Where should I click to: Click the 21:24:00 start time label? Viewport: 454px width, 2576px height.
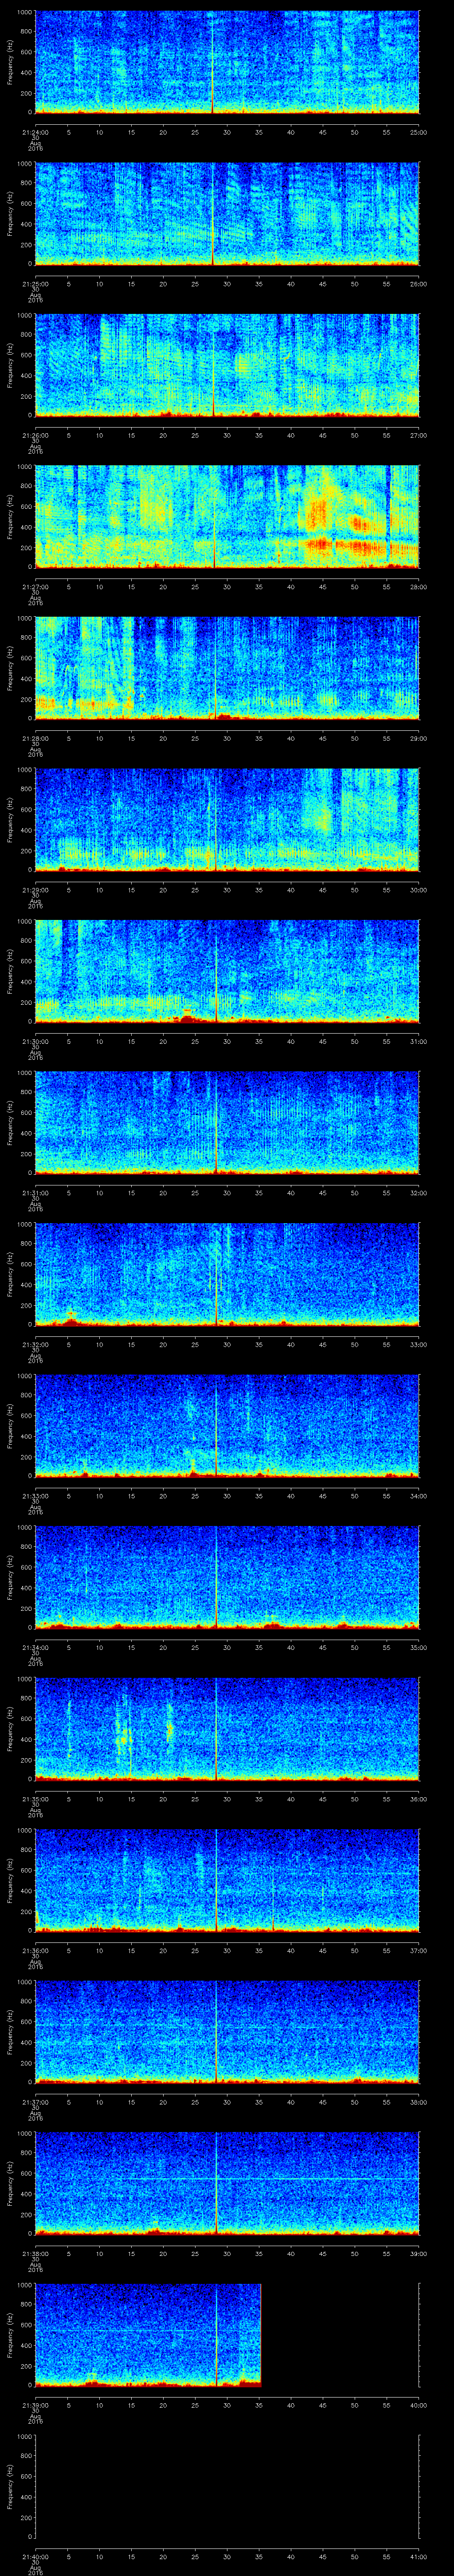(x=35, y=132)
